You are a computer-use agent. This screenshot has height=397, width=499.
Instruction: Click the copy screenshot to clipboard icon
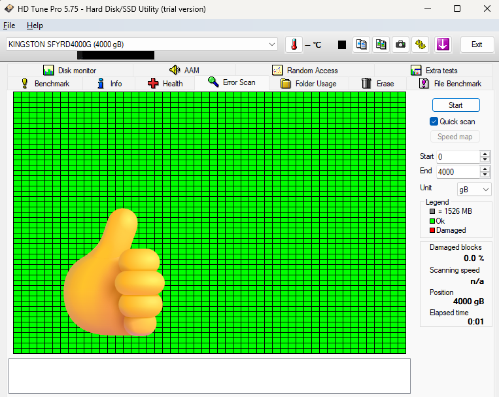tap(381, 44)
